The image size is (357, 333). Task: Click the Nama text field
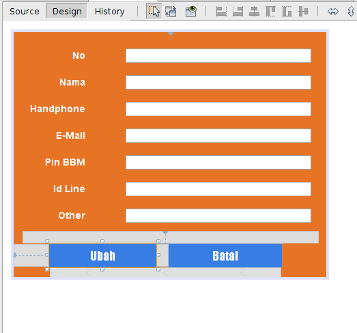click(x=218, y=82)
